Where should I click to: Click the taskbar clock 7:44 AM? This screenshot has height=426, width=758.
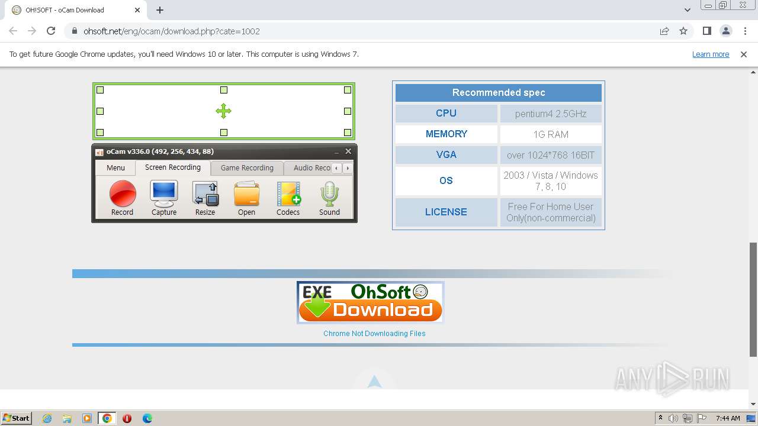[728, 418]
